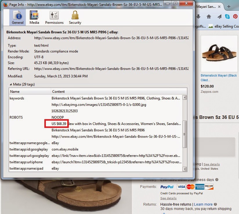Open a new browser tab with plus

tap(229, 7)
